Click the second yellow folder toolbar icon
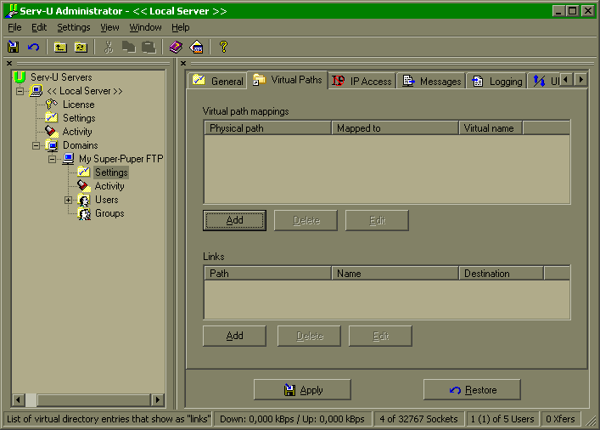The image size is (600, 430). point(81,47)
